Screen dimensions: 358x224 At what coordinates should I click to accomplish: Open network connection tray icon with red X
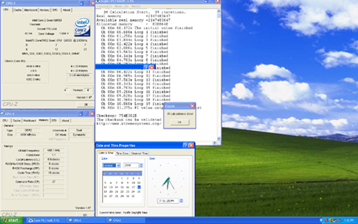tap(335, 220)
